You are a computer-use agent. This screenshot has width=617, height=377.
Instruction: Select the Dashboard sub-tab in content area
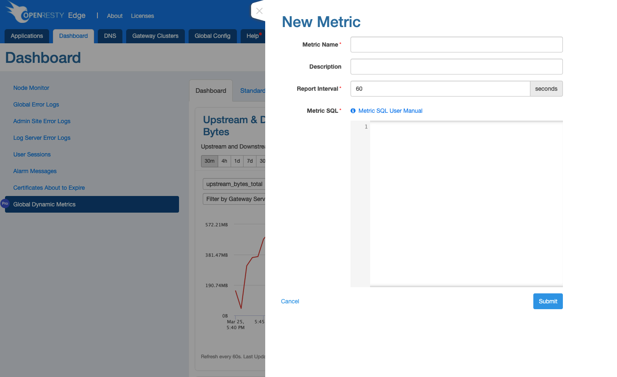[211, 91]
